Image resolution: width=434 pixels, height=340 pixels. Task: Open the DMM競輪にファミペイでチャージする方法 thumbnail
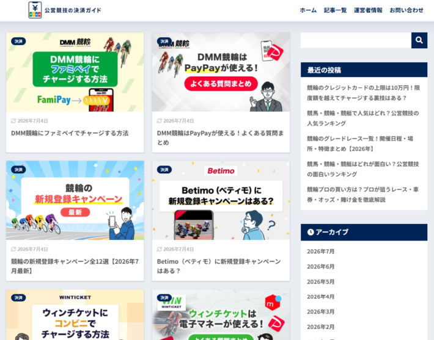click(75, 72)
